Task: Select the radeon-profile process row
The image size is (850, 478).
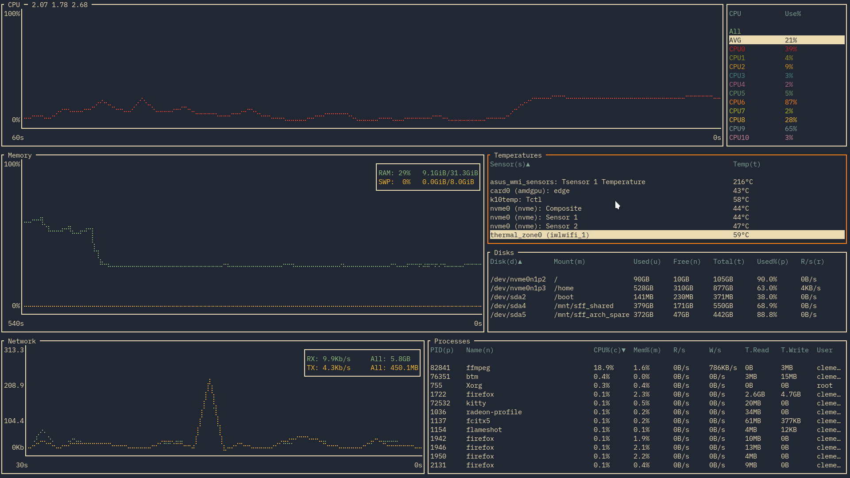Action: [637, 412]
